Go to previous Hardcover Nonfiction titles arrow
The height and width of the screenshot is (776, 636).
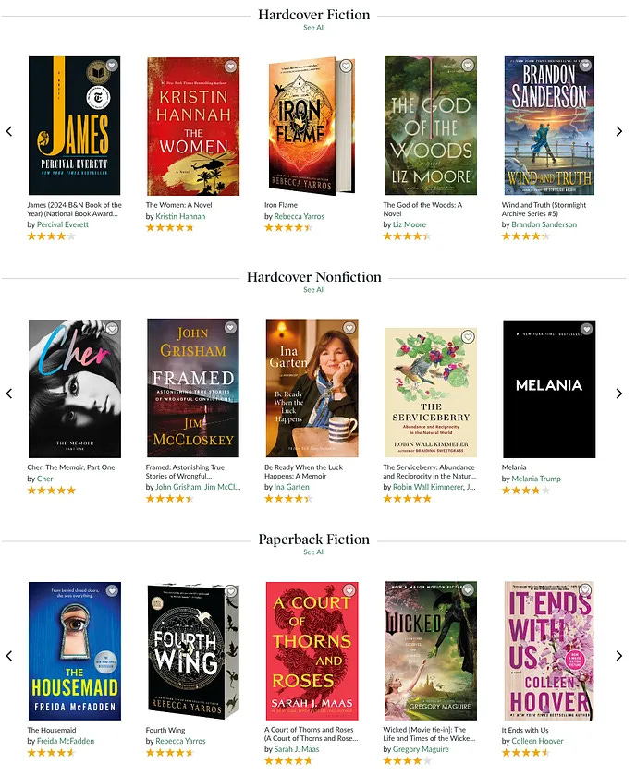click(9, 394)
